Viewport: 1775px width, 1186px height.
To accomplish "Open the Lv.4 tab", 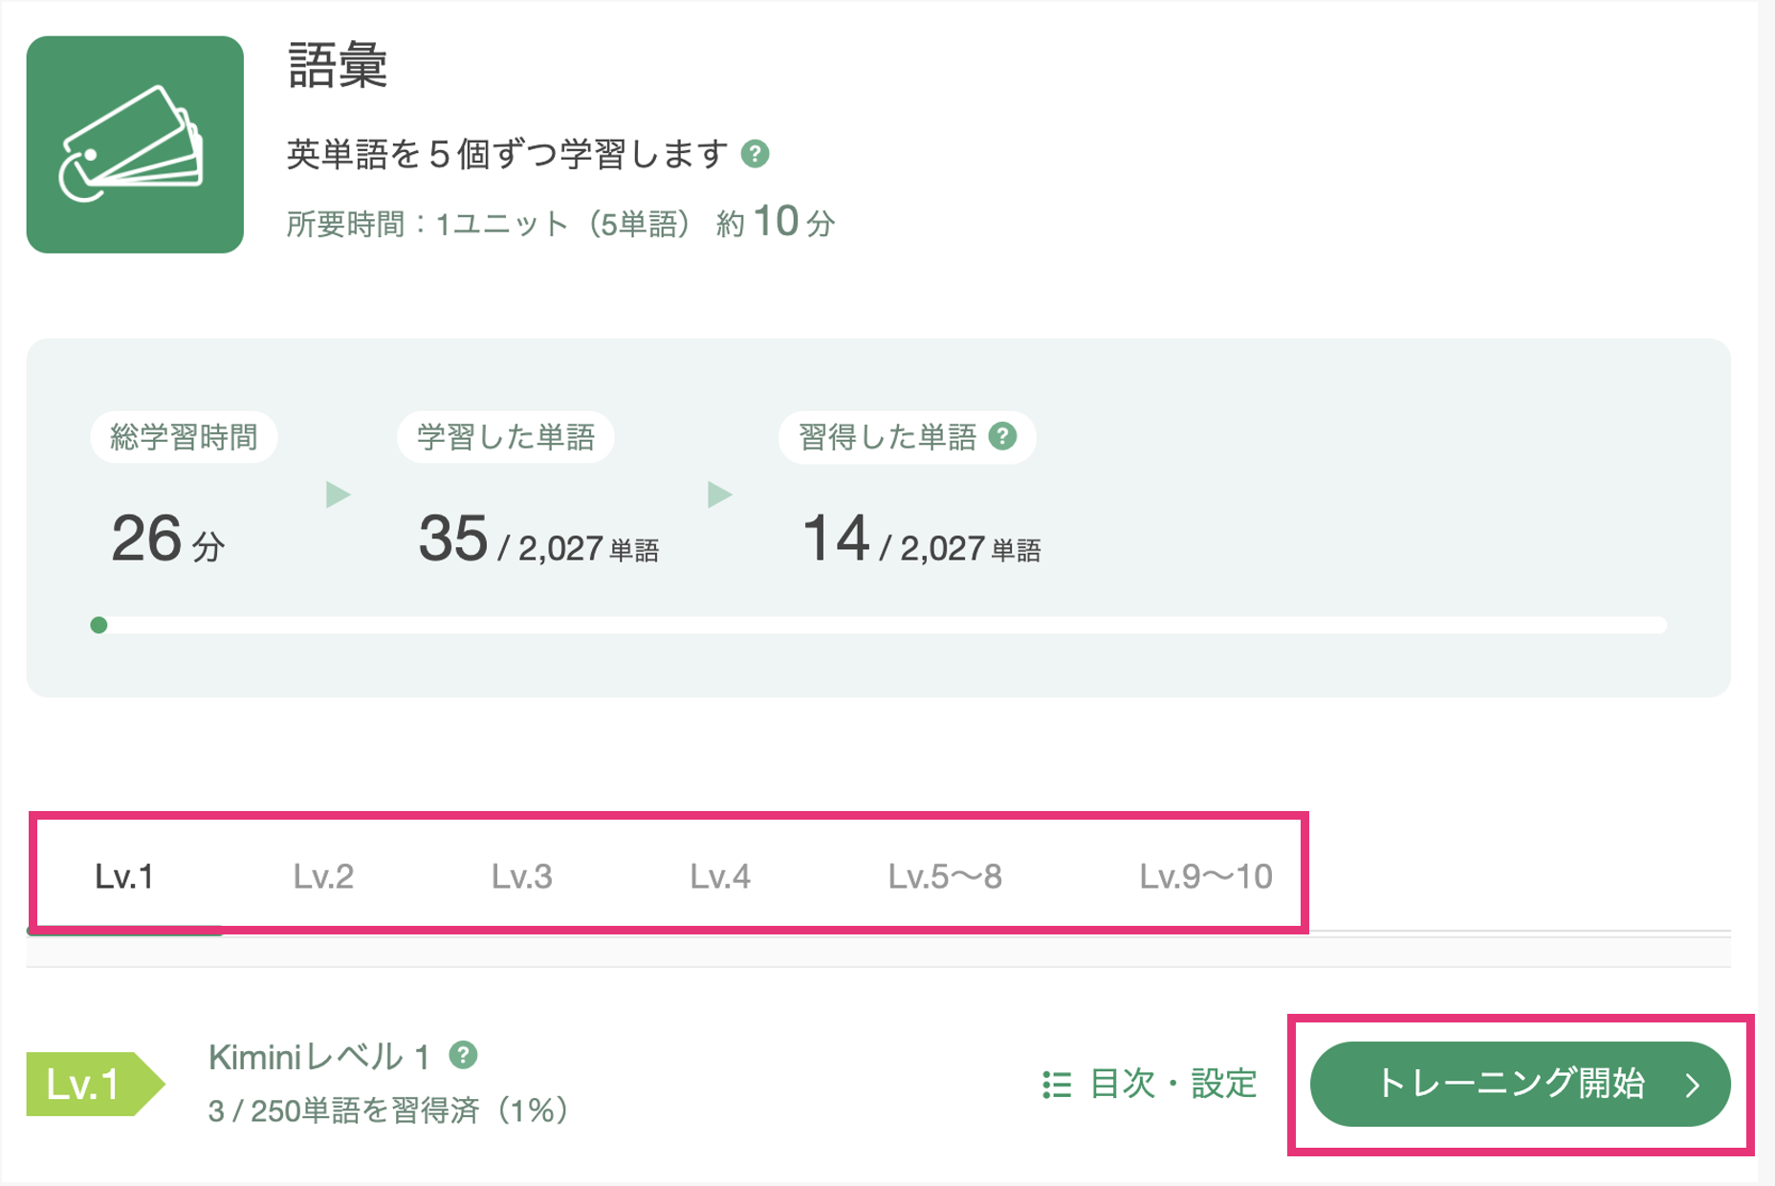I will [720, 876].
